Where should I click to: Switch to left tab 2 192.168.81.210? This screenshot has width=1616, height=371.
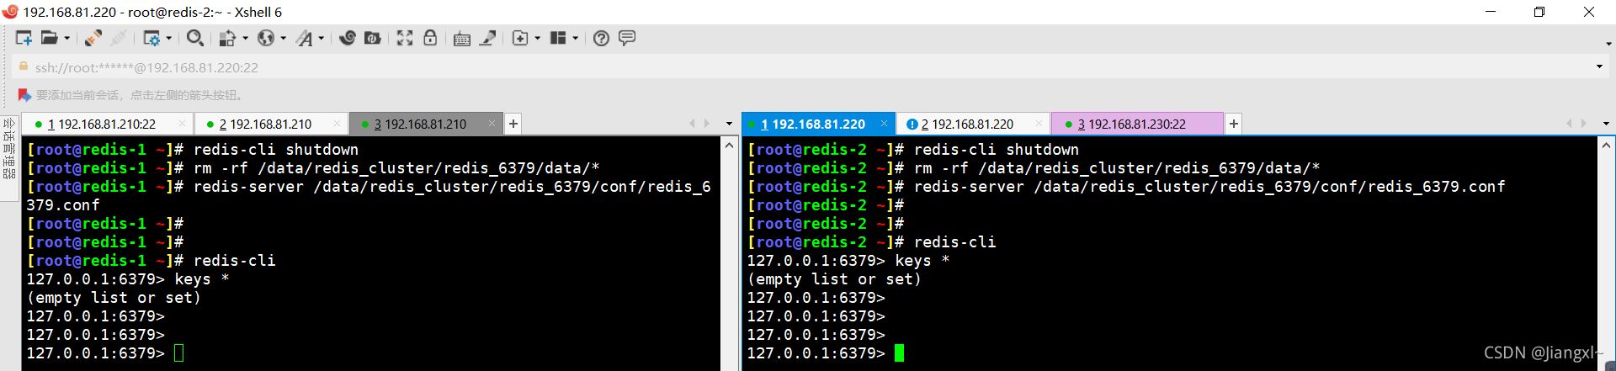click(x=270, y=124)
